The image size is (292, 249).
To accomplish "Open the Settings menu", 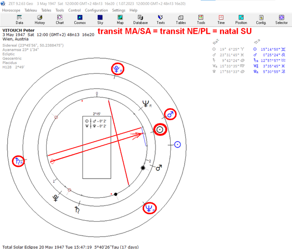I will pos(119,10).
